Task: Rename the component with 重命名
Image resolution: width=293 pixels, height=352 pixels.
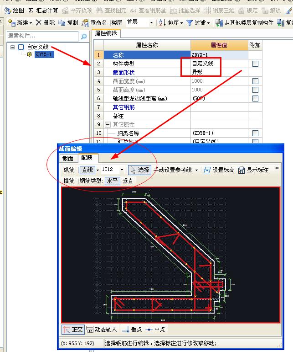Action: 94,23
